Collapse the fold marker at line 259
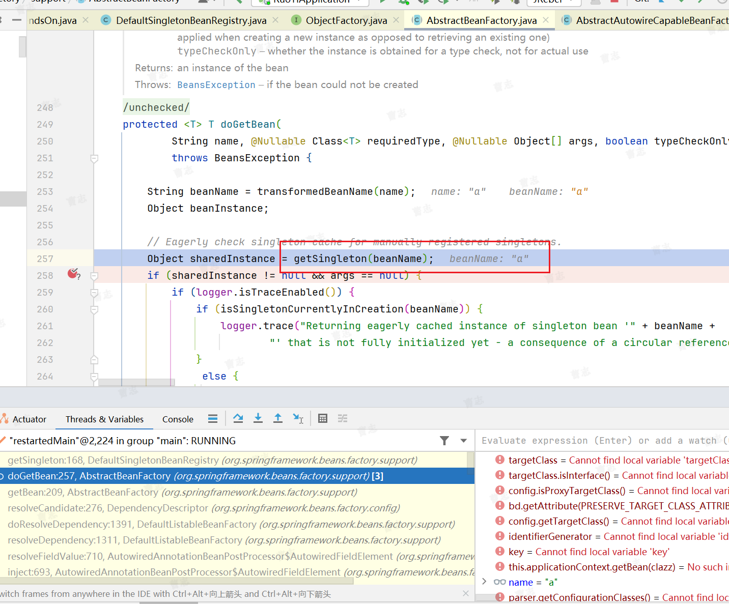This screenshot has width=729, height=604. click(94, 293)
